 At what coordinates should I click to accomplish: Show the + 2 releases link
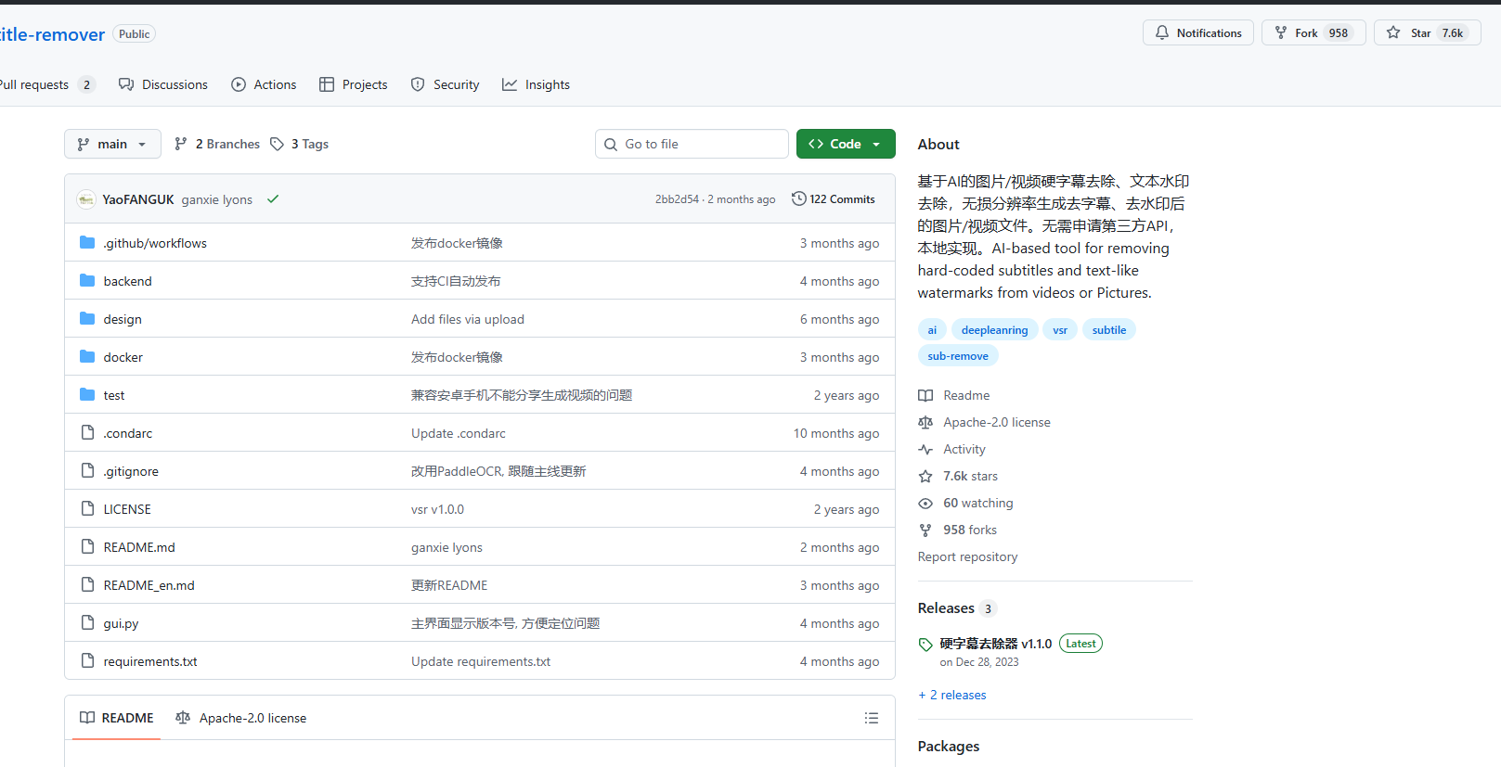tap(952, 695)
